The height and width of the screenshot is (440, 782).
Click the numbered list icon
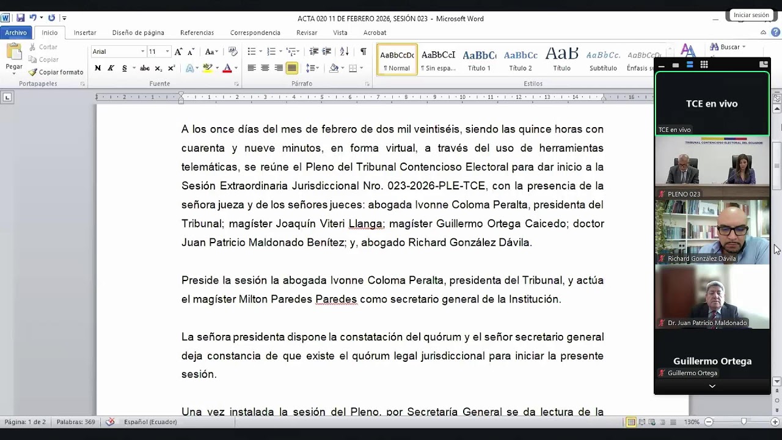coord(271,52)
